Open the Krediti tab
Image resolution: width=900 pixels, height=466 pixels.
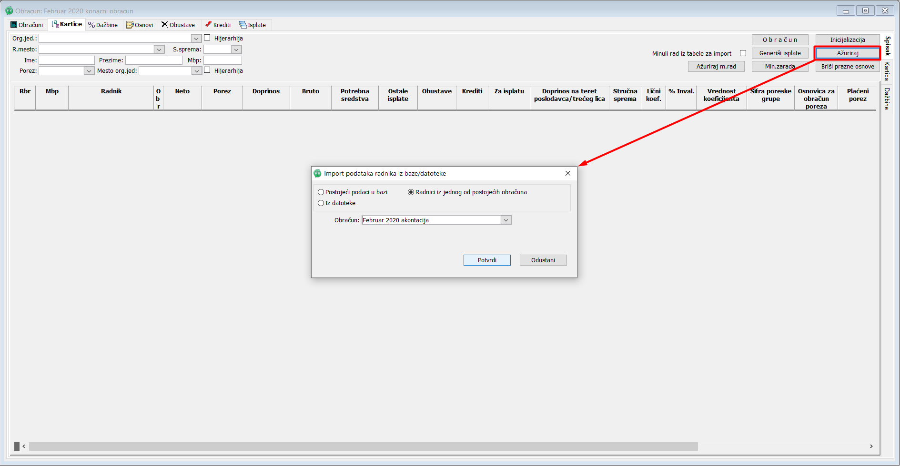point(218,25)
